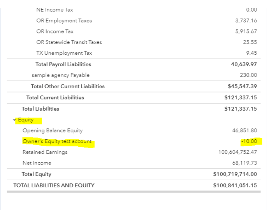
Task: Click OR Income Tax amount 5,915.67
Action: (x=246, y=31)
